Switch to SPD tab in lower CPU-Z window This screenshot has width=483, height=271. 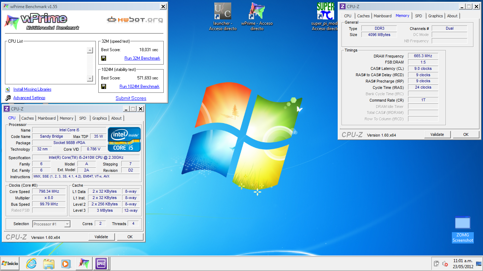click(x=83, y=118)
